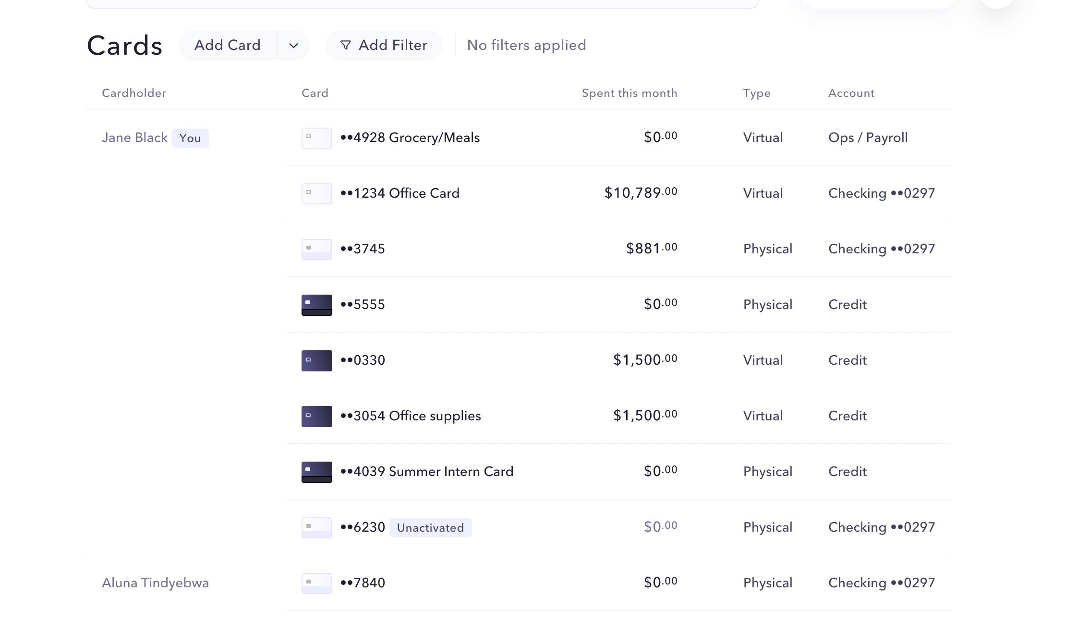Sort by Spent this month column header
The image size is (1090, 619).
(629, 93)
